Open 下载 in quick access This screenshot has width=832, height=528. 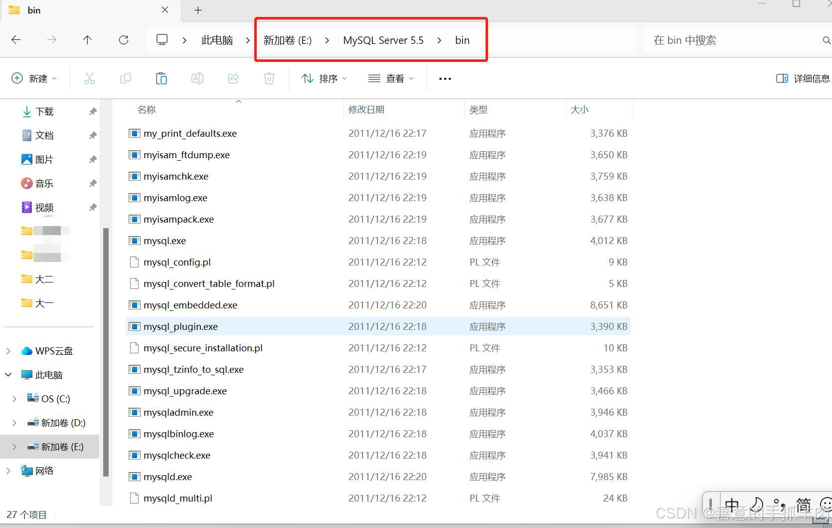pyautogui.click(x=38, y=111)
